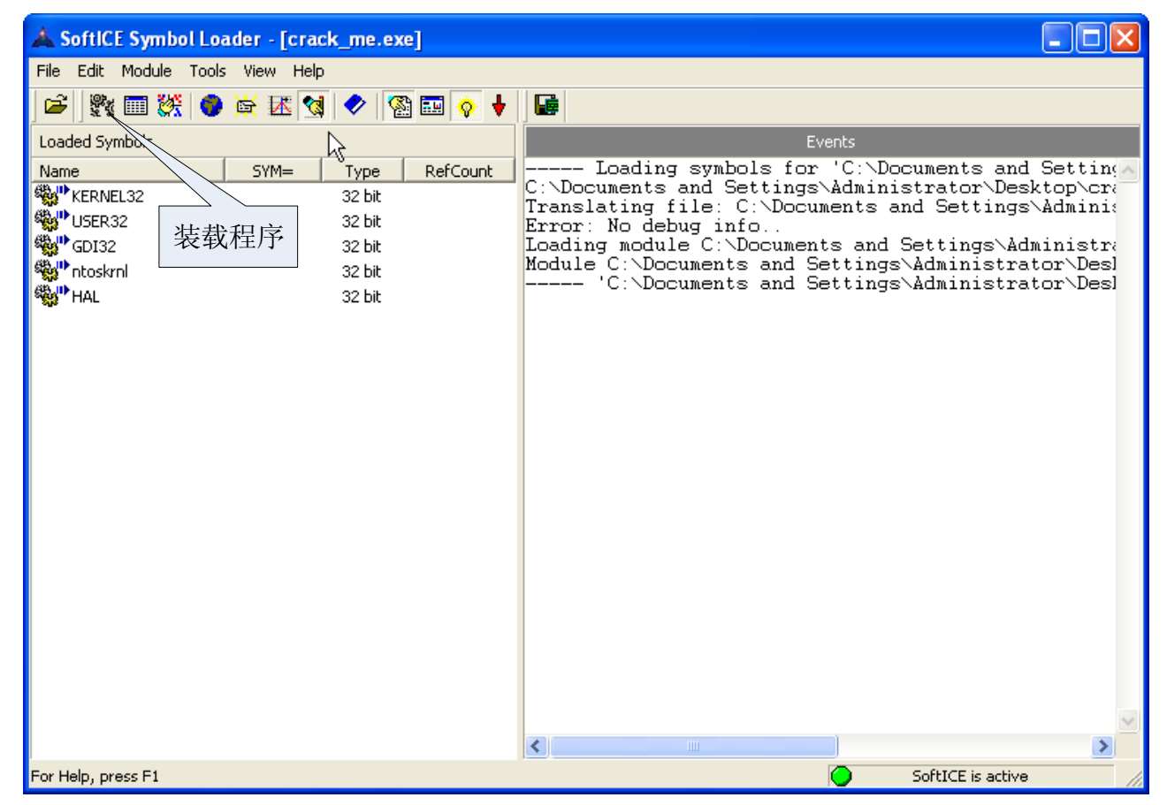Click the 'Error: No debug info..' event line
Image resolution: width=1167 pixels, height=805 pixels.
(x=652, y=225)
